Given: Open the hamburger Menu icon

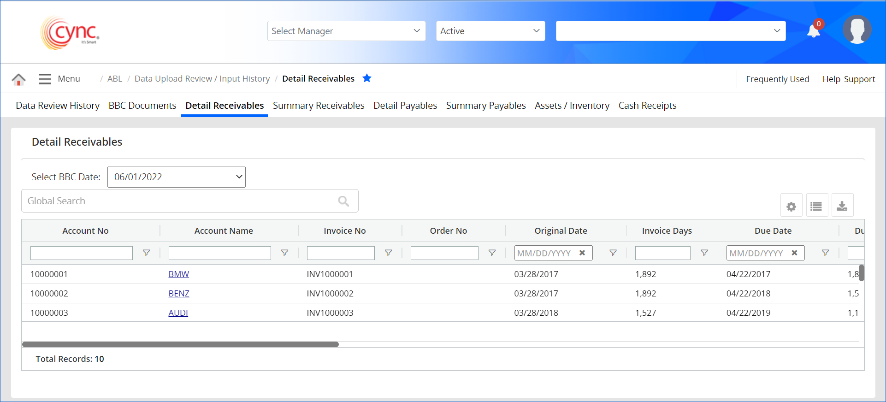Looking at the screenshot, I should (x=45, y=79).
